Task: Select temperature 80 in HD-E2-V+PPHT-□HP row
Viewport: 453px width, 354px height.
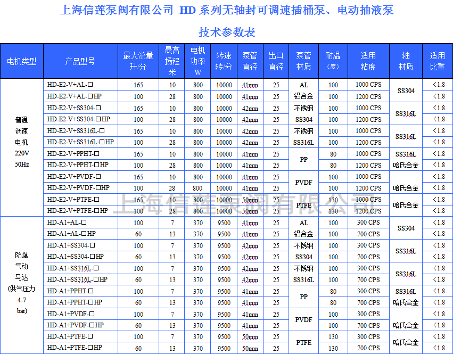Action: (x=333, y=166)
